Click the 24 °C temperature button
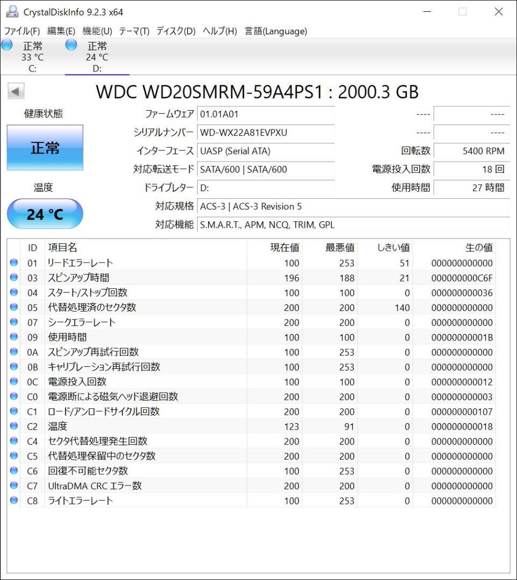517x580 pixels. (45, 214)
